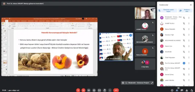Image resolution: width=195 pixels, height=92 pixels.
Task: Click mute icon next to Batoul Abdullah
Action: (x=184, y=29)
